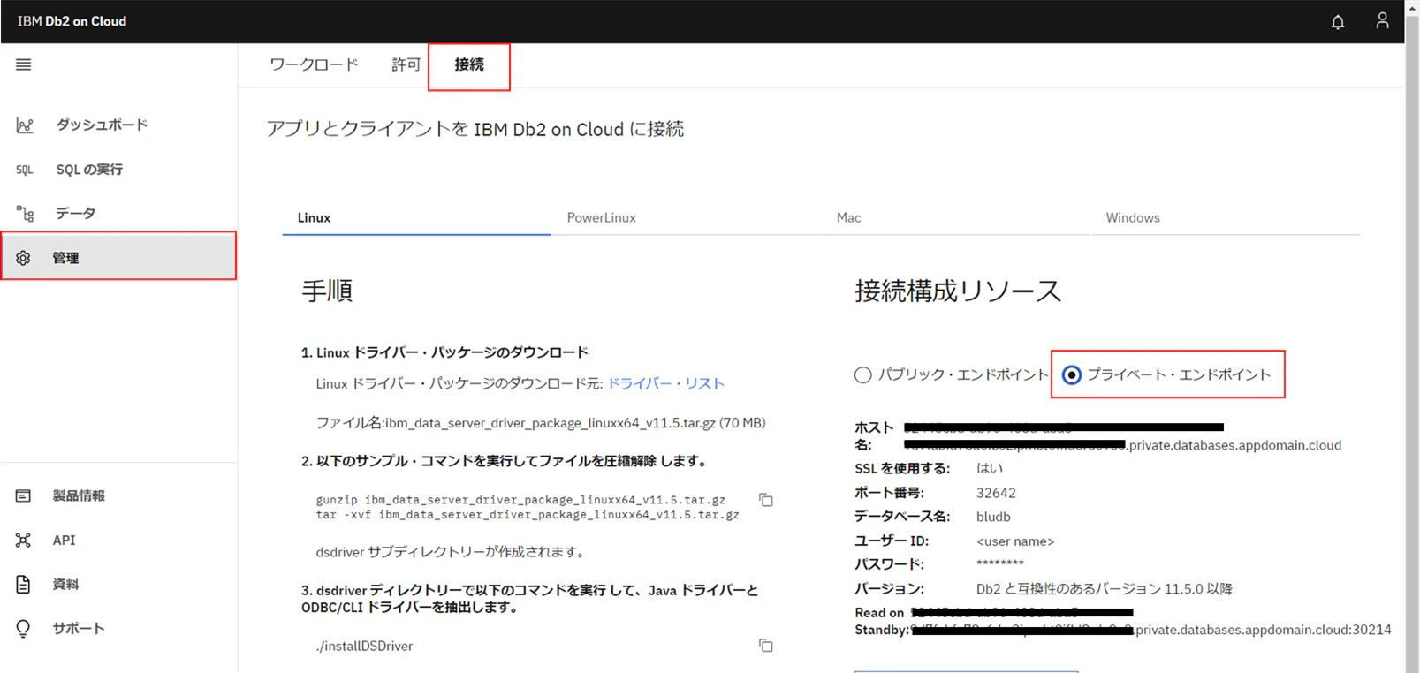Click the ./installDSDriver command text
This screenshot has width=1420, height=673.
pyautogui.click(x=365, y=647)
